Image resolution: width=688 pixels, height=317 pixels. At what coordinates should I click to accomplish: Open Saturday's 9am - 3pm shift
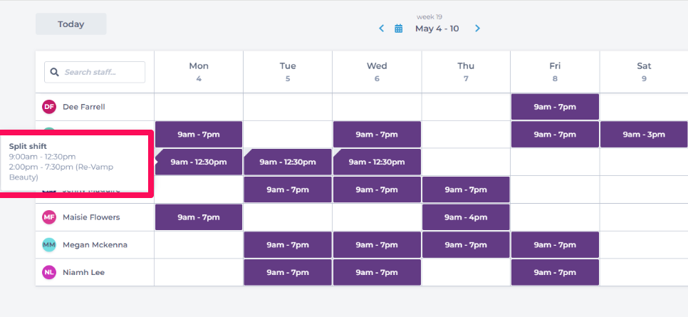point(644,135)
